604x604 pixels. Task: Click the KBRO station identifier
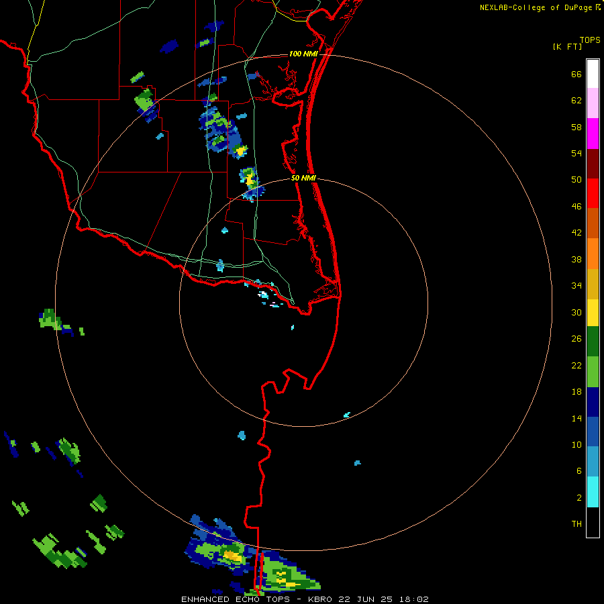[321, 599]
